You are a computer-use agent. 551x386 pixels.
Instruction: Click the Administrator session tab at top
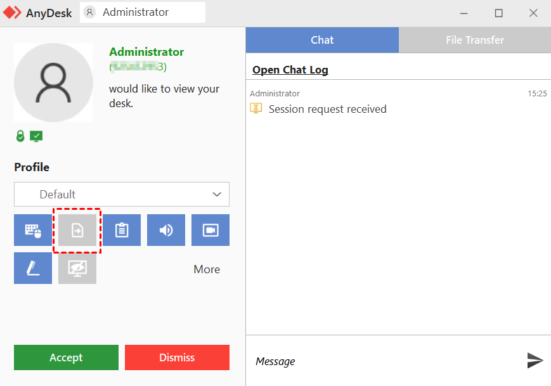tap(142, 12)
